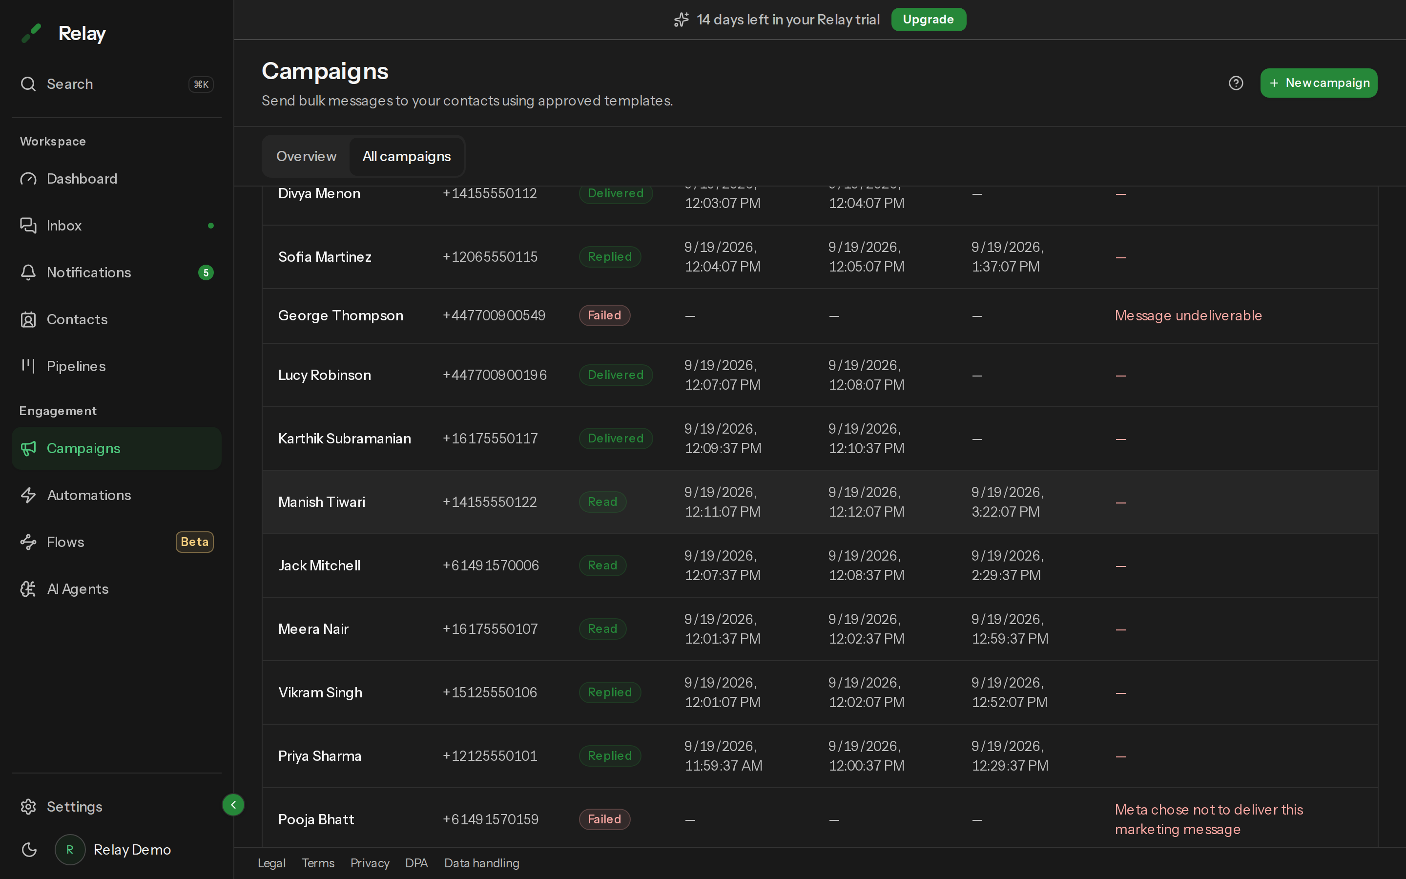Open Settings in the sidebar
This screenshot has height=879, width=1406.
[116, 806]
